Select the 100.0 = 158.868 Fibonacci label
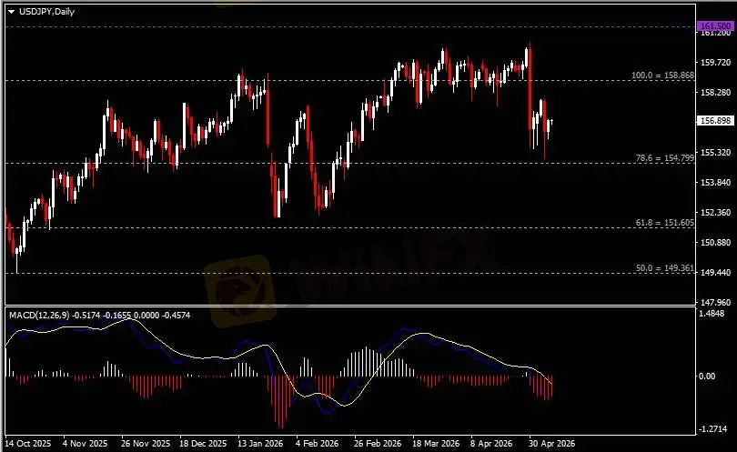Screen dimensions: 737x452 662,75
